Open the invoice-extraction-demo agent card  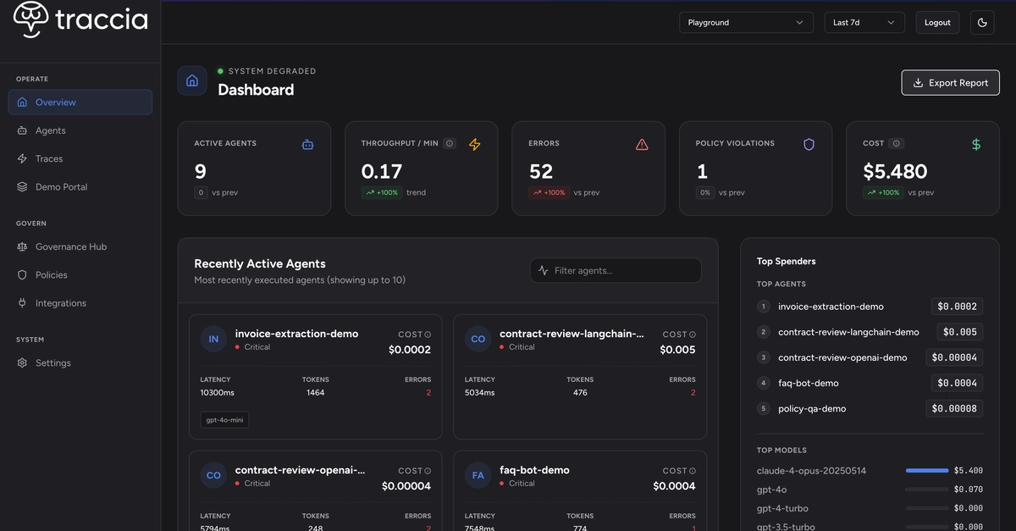(x=315, y=377)
